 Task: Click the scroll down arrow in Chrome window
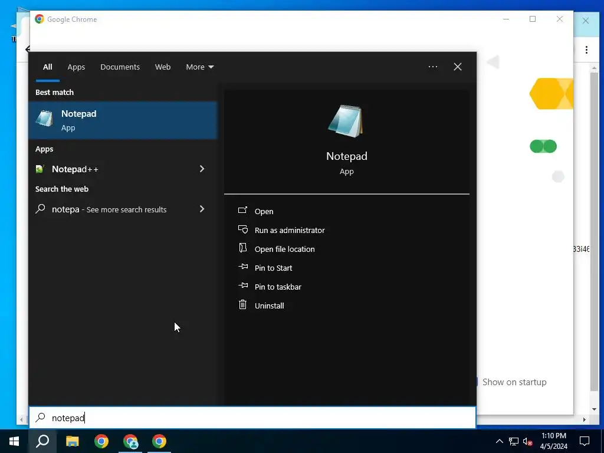[594, 409]
